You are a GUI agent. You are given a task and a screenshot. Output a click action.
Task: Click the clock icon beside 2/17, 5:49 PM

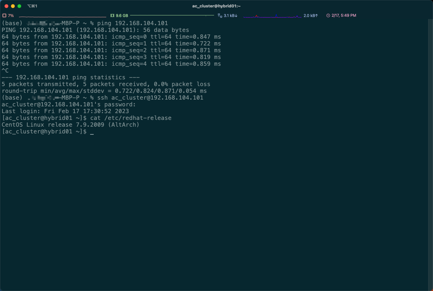pos(327,15)
